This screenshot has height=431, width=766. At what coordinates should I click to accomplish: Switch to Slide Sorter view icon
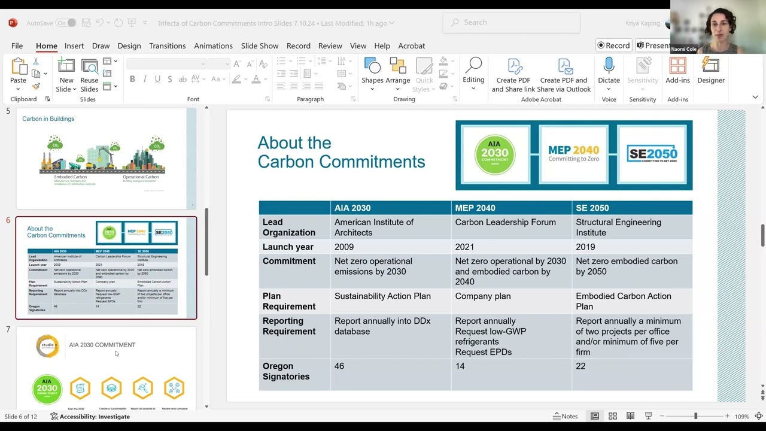click(613, 416)
